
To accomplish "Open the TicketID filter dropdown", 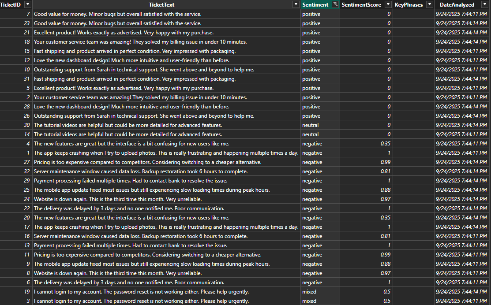I will (27, 4).
